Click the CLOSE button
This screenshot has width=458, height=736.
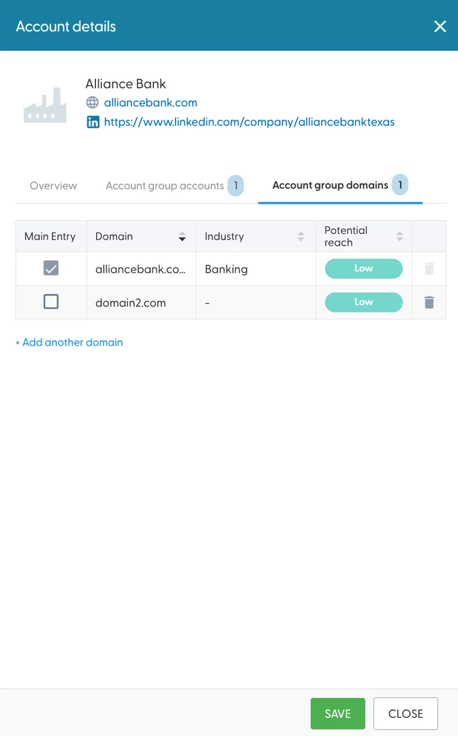click(406, 714)
